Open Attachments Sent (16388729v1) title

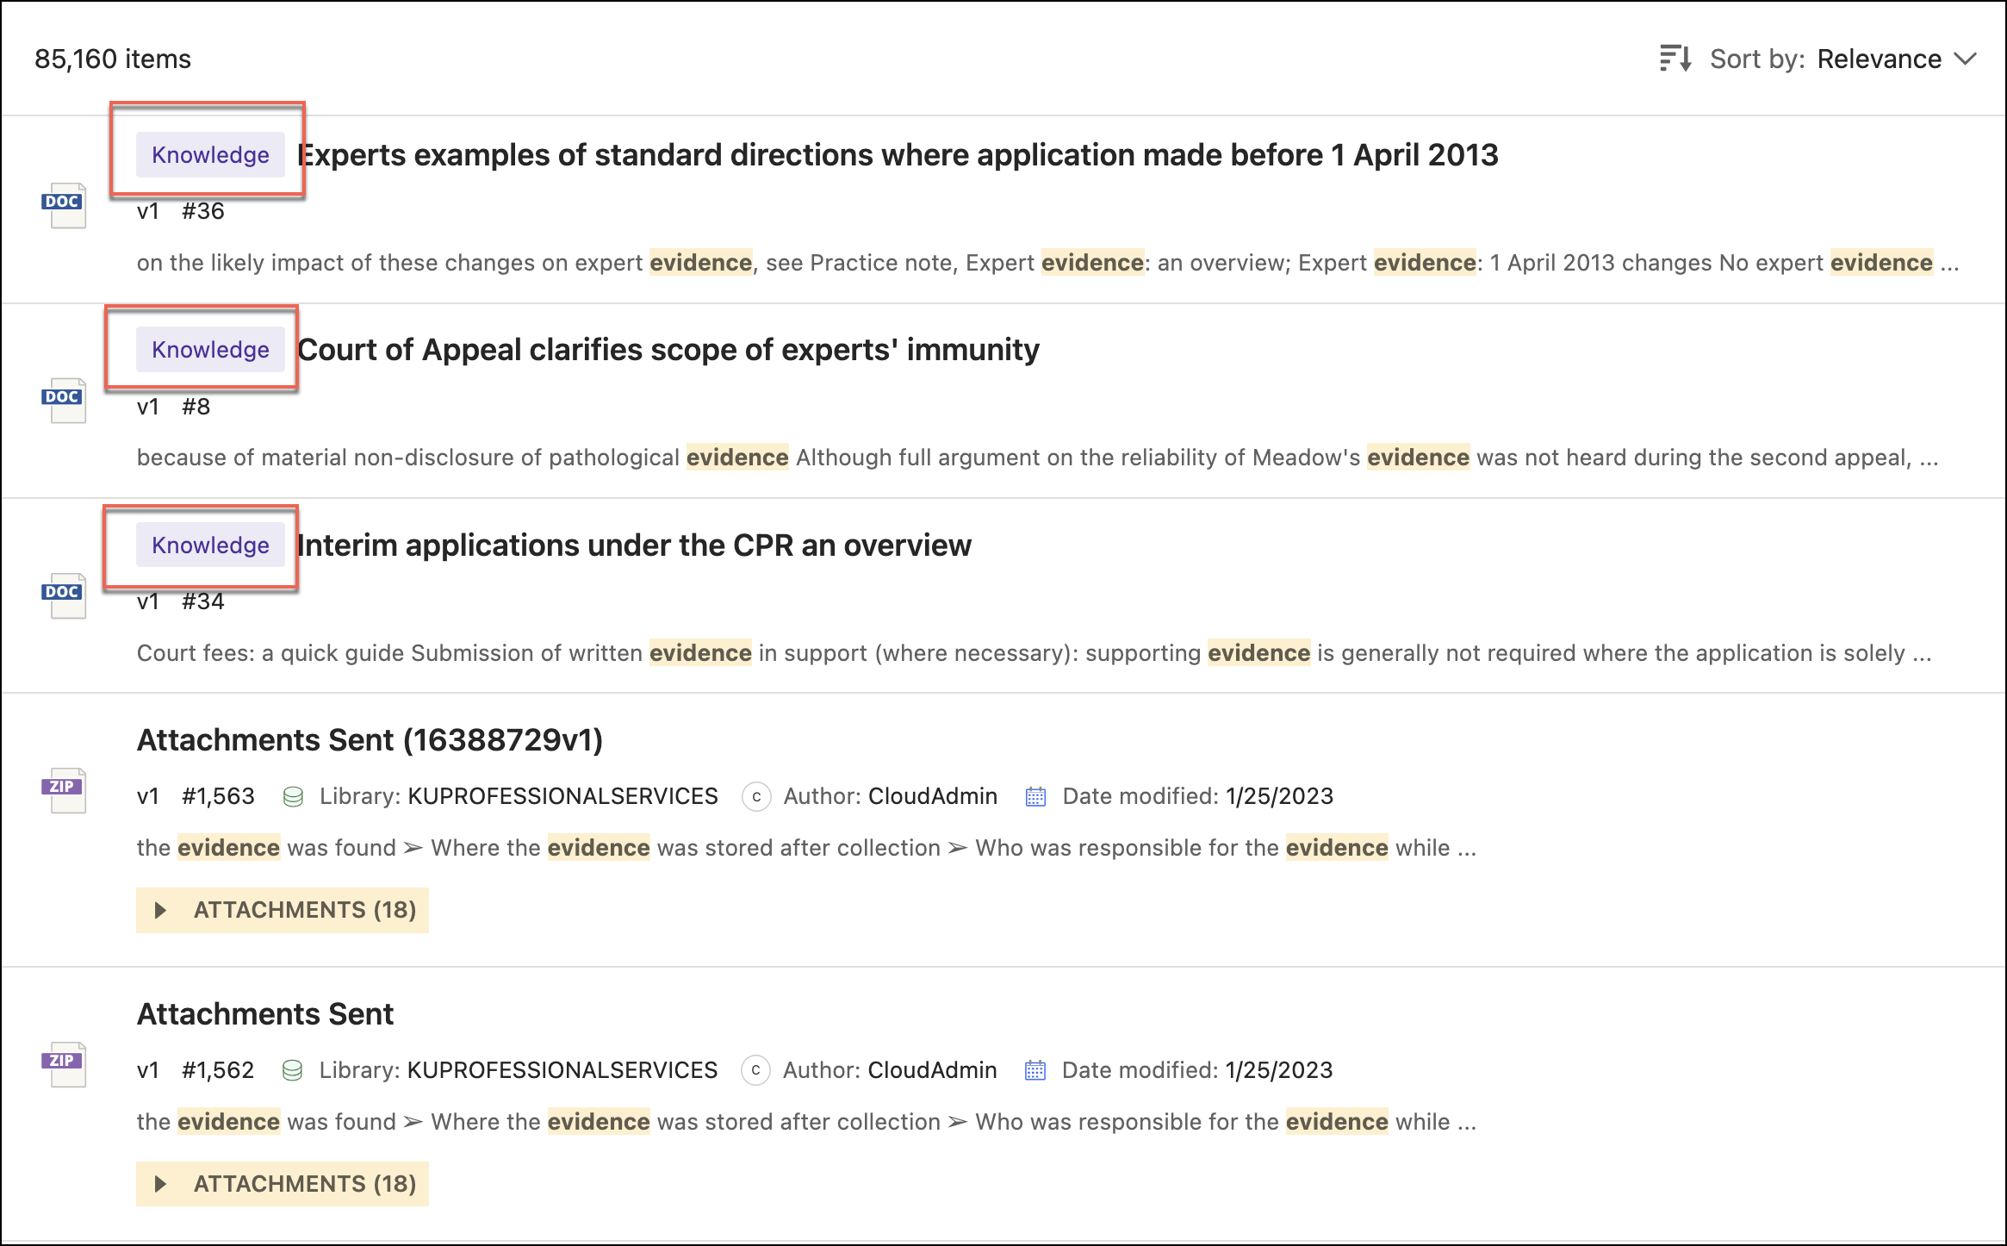(370, 740)
